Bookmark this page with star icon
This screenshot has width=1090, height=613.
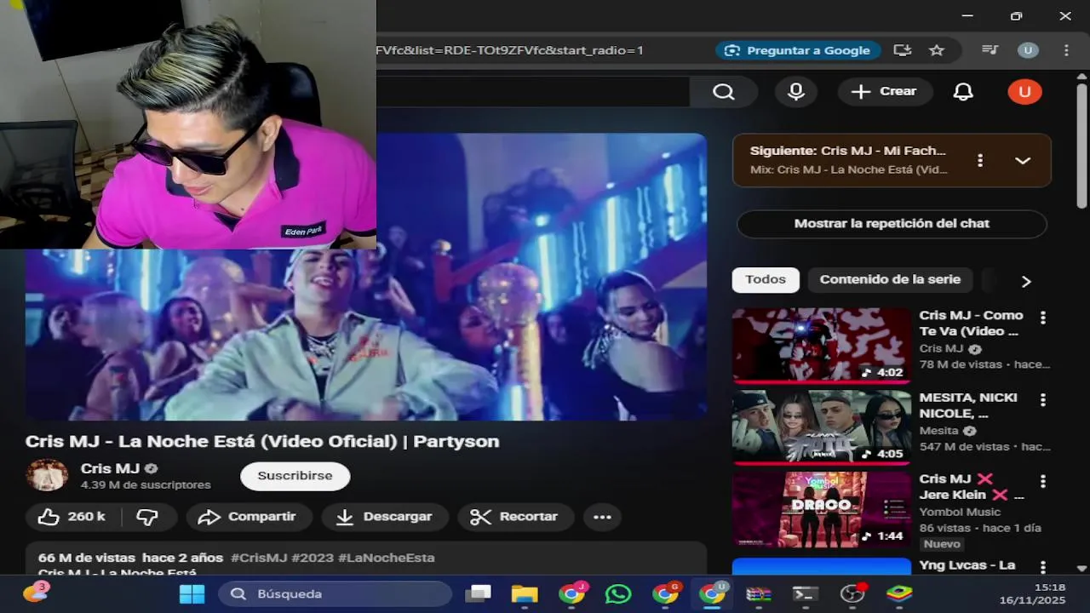tap(937, 50)
